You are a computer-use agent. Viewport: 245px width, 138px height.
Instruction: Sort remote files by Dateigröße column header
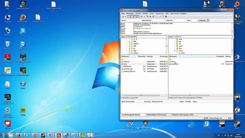coord(220,56)
